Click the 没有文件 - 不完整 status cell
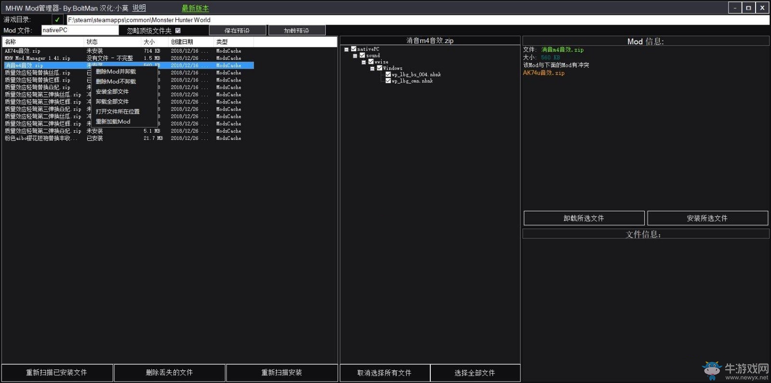Screen dimensions: 771x383 [x=109, y=58]
